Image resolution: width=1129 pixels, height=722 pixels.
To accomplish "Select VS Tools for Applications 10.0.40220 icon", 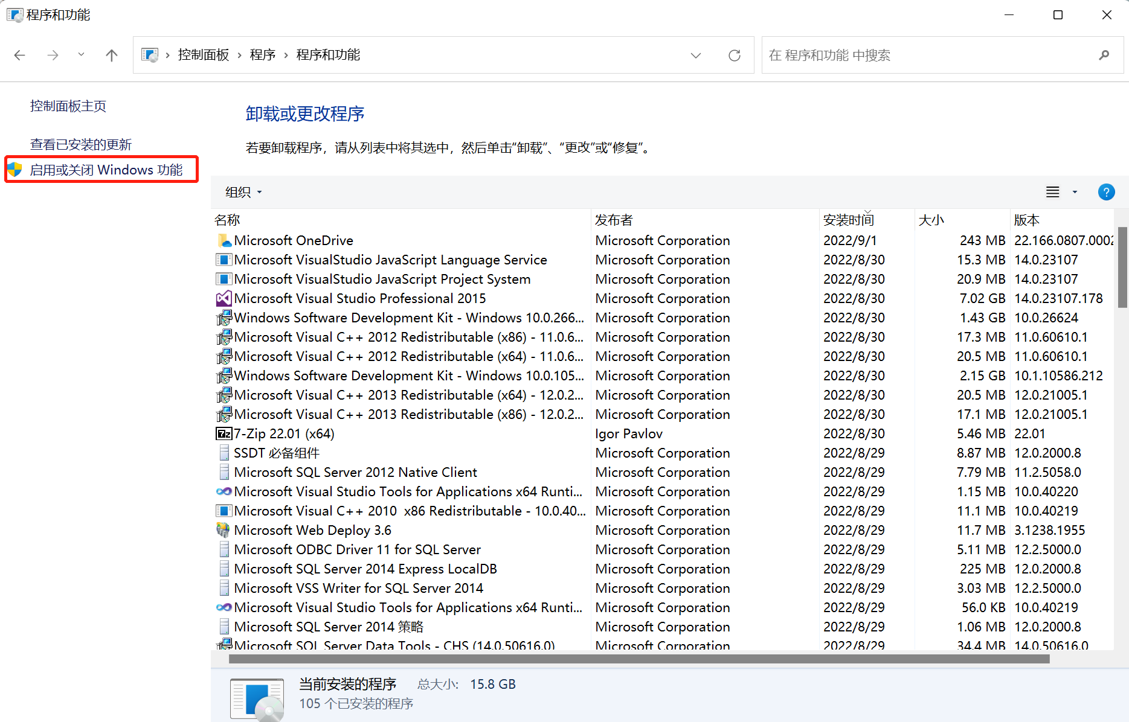I will pos(224,491).
